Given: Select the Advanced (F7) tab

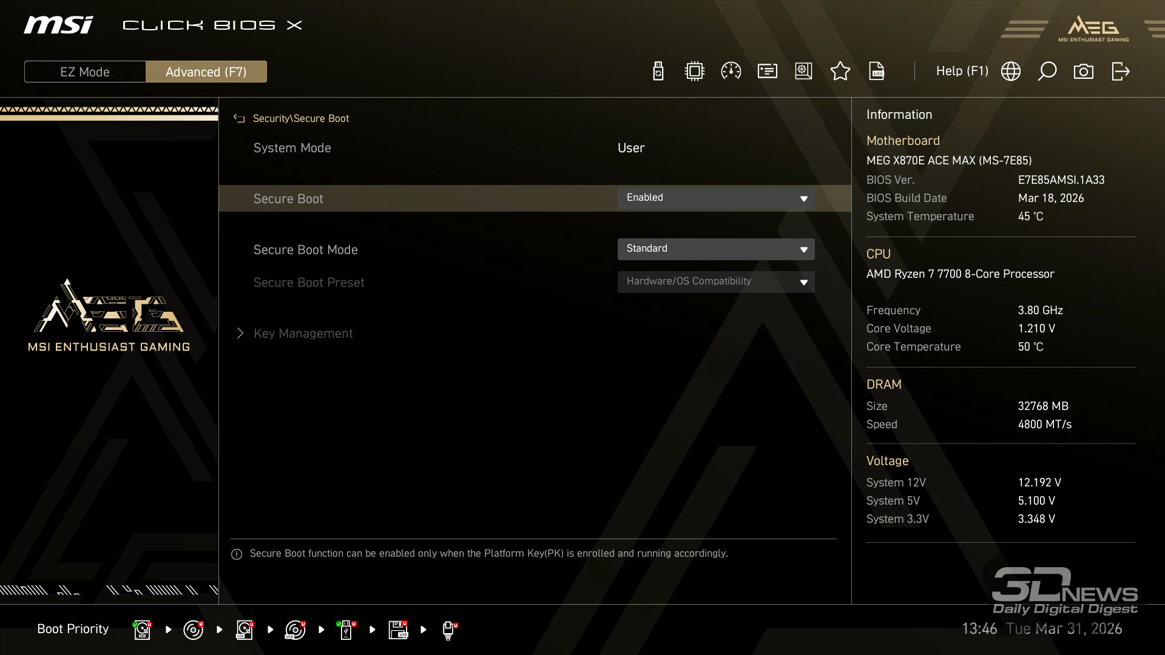Looking at the screenshot, I should (x=206, y=72).
